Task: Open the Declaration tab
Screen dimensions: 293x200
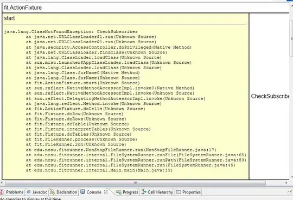Action: pyautogui.click(x=63, y=192)
